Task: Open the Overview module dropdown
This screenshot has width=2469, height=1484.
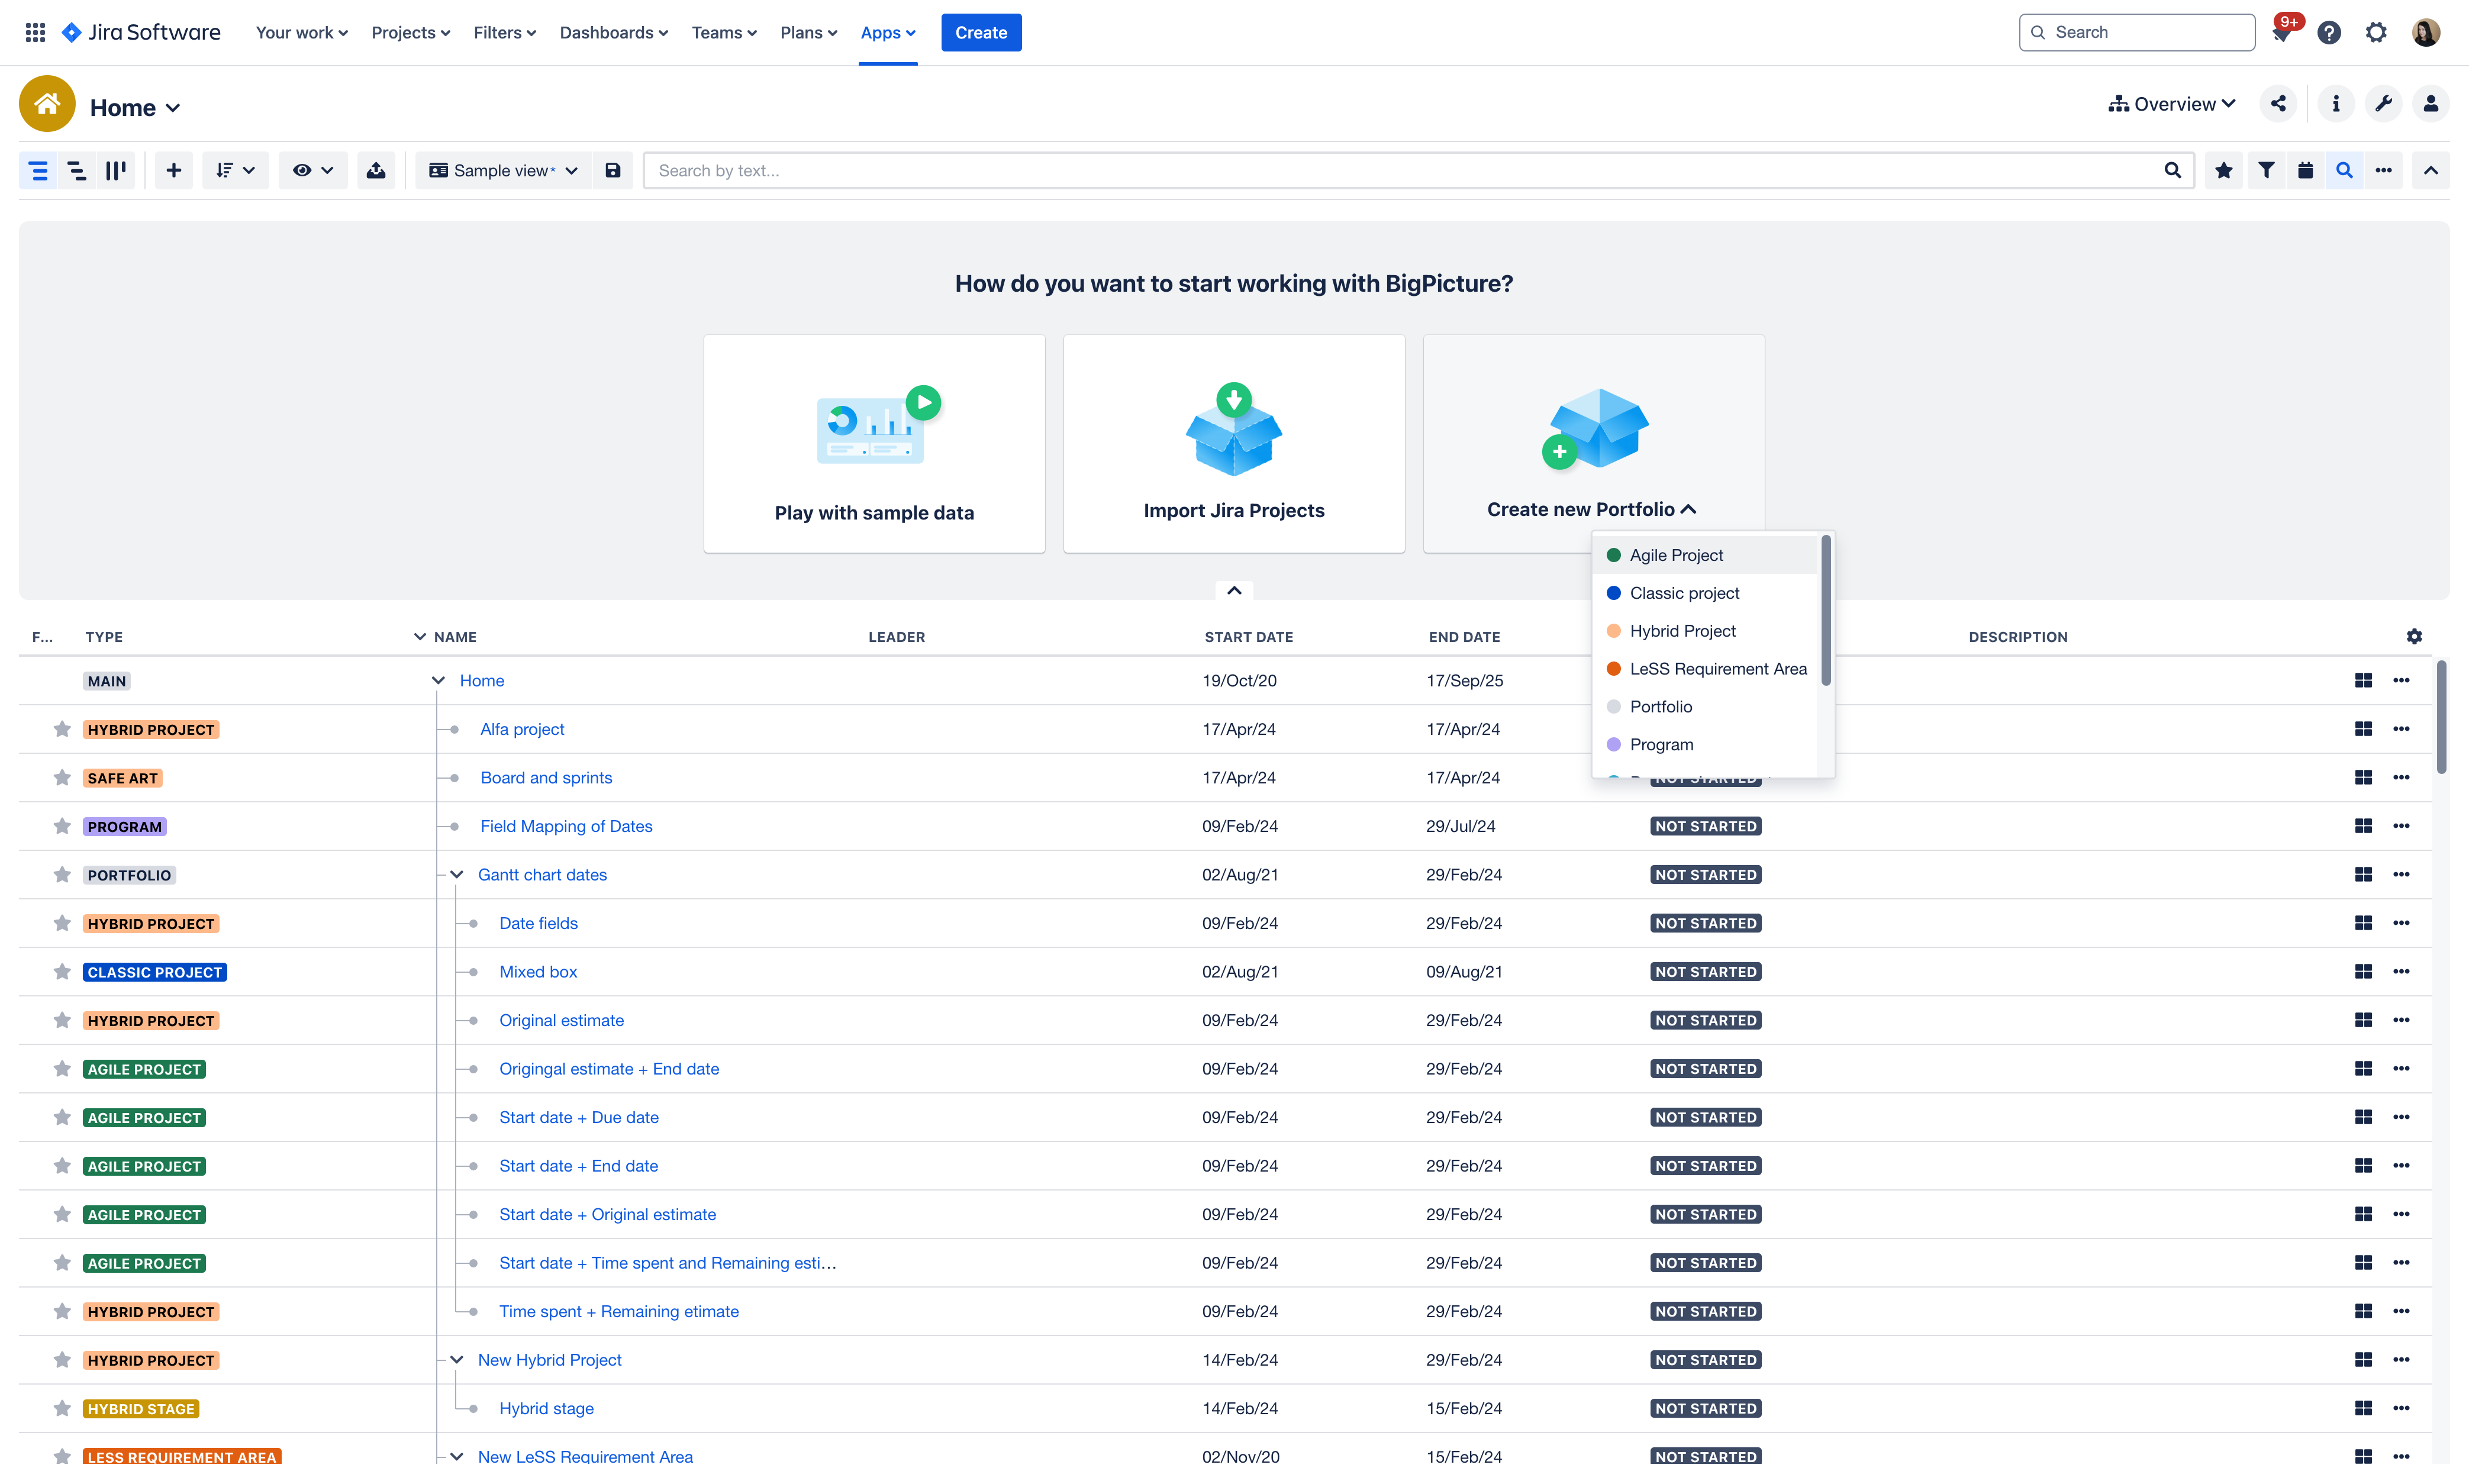Action: pos(2171,103)
